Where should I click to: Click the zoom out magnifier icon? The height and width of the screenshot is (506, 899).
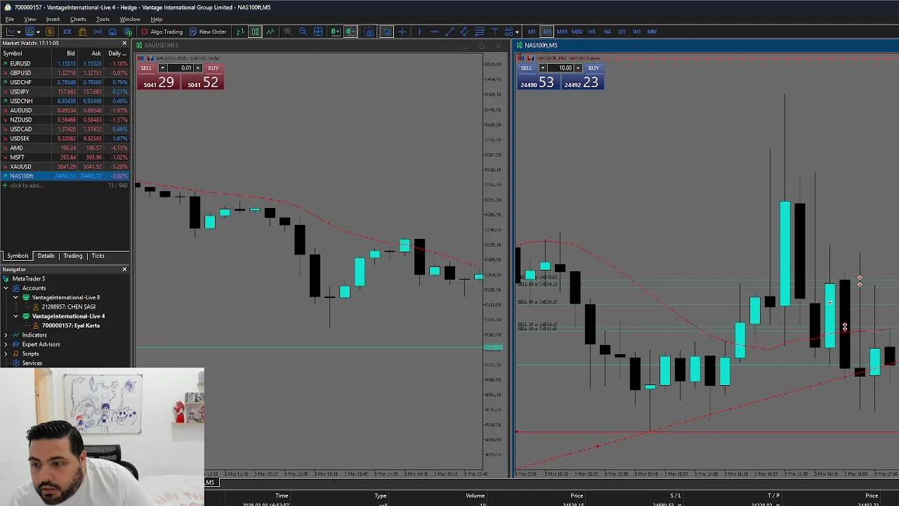[x=303, y=32]
